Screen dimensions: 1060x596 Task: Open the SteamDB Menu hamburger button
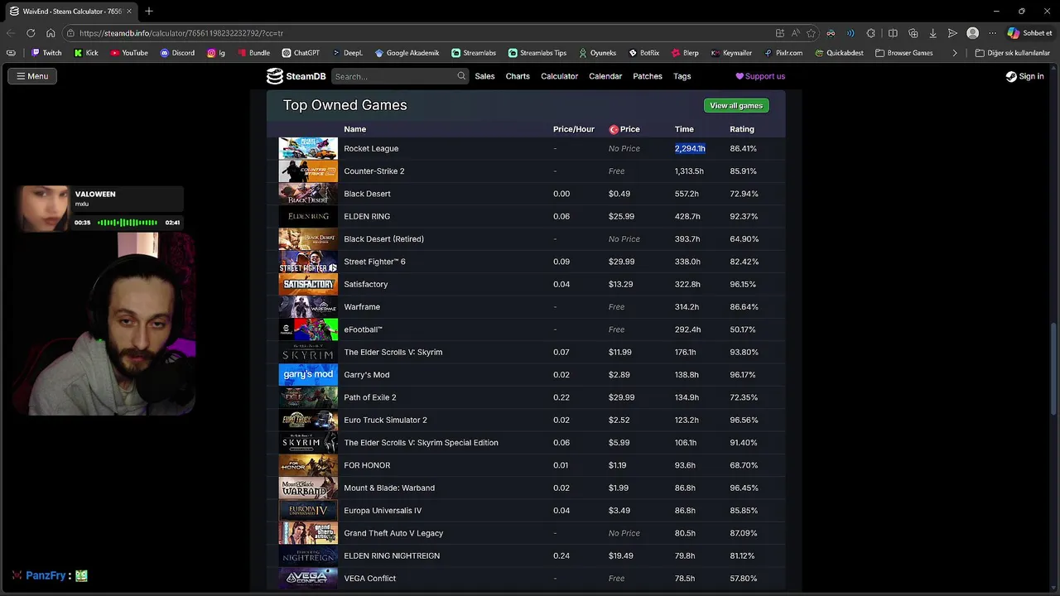pyautogui.click(x=32, y=76)
